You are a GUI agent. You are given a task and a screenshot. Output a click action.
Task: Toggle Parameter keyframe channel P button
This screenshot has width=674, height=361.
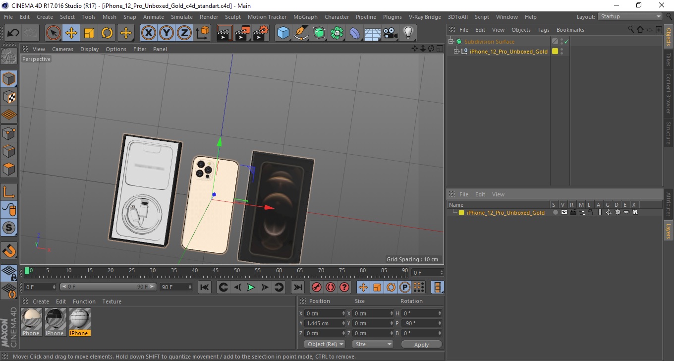(405, 287)
